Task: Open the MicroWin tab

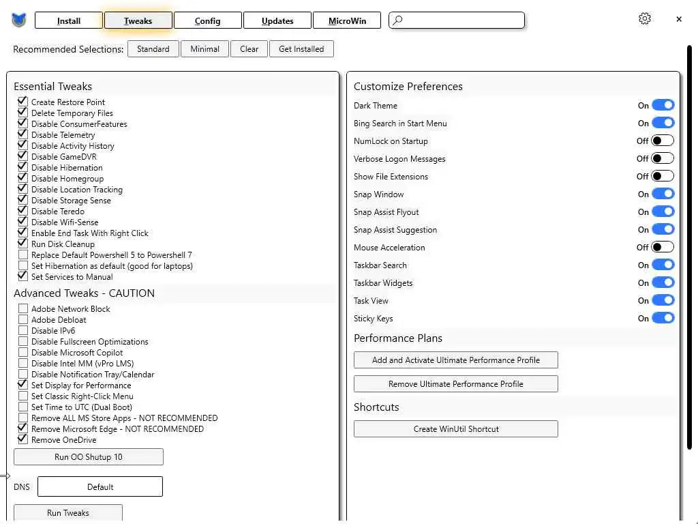Action: pyautogui.click(x=347, y=20)
